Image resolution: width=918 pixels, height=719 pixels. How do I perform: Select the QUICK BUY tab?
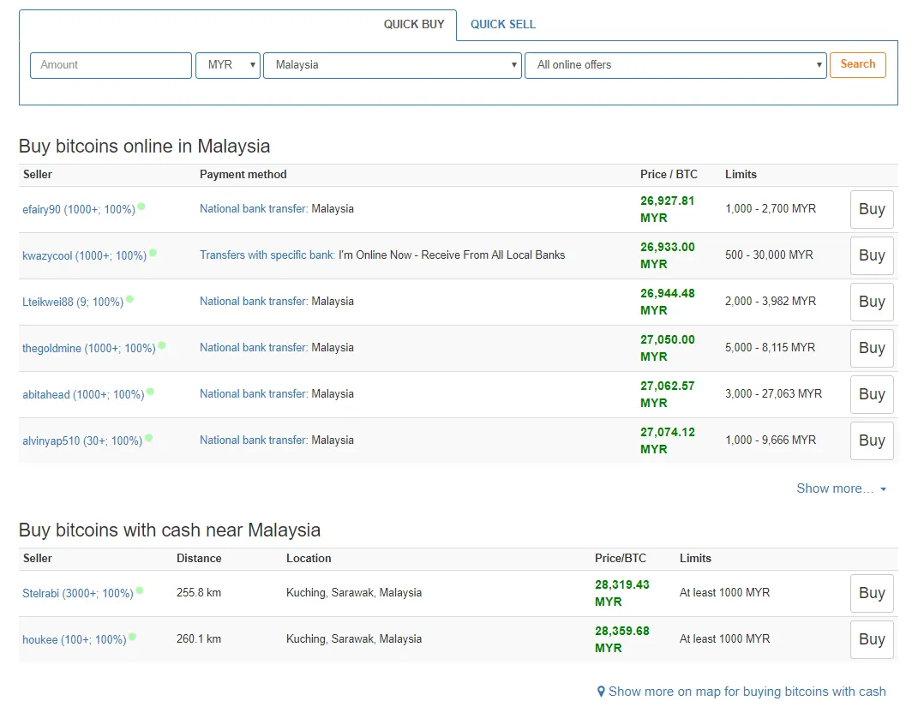point(414,25)
